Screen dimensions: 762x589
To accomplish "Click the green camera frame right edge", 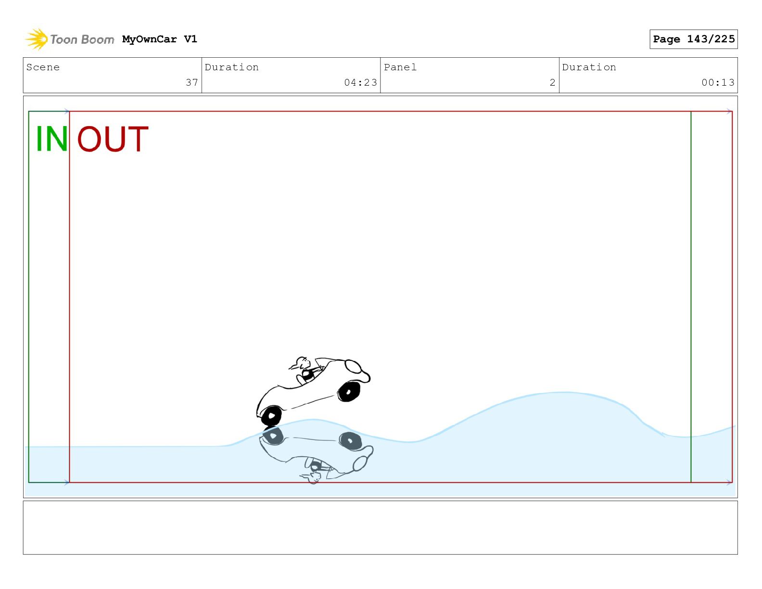I will (x=691, y=296).
